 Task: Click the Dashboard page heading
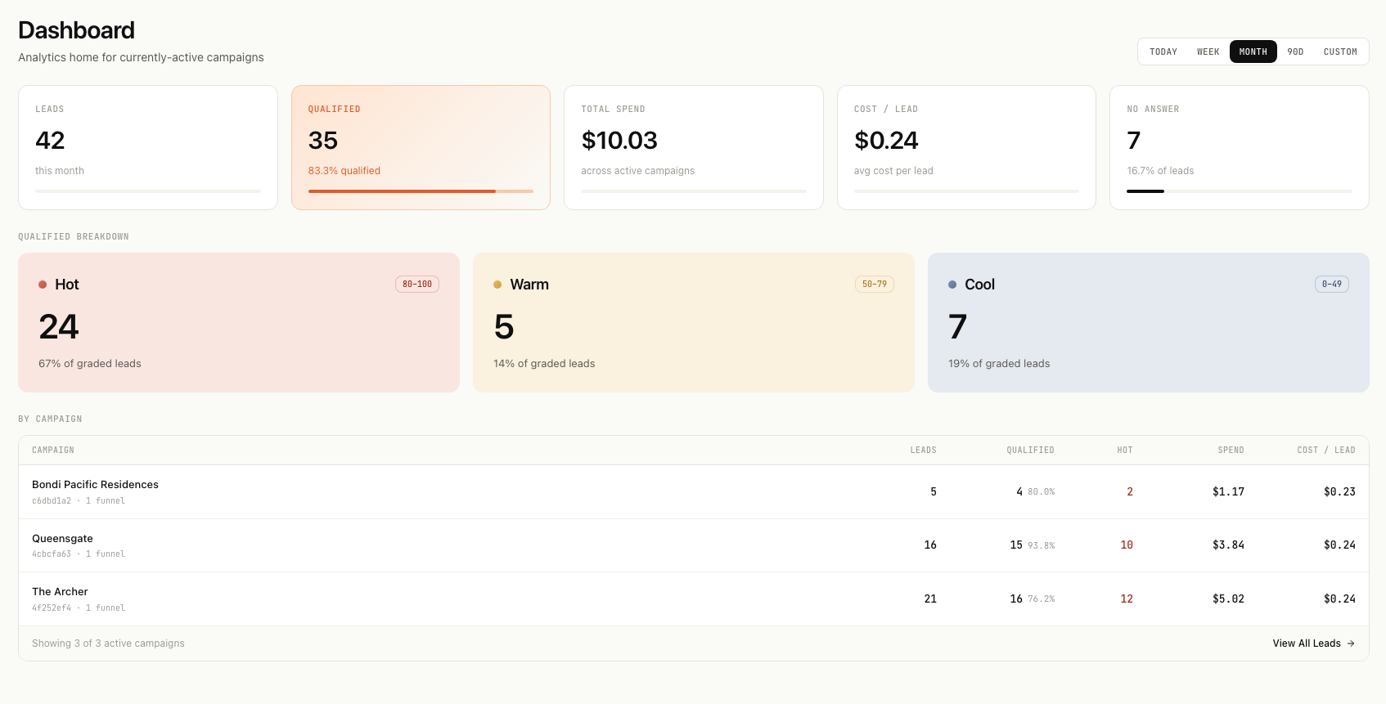coord(76,30)
